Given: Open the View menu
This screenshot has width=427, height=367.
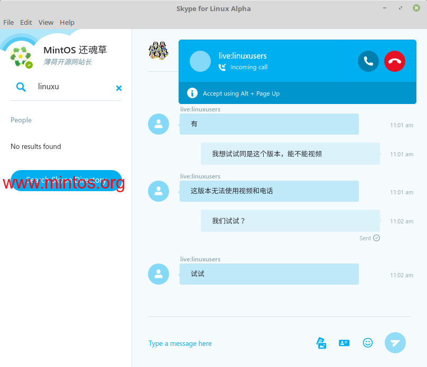Looking at the screenshot, I should click(46, 22).
